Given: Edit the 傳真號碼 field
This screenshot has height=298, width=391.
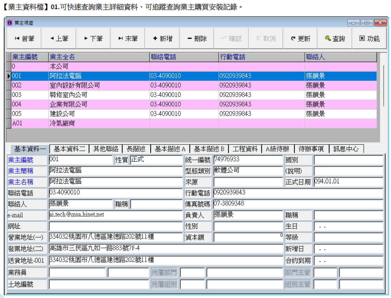Looking at the screenshot, I should point(298,204).
